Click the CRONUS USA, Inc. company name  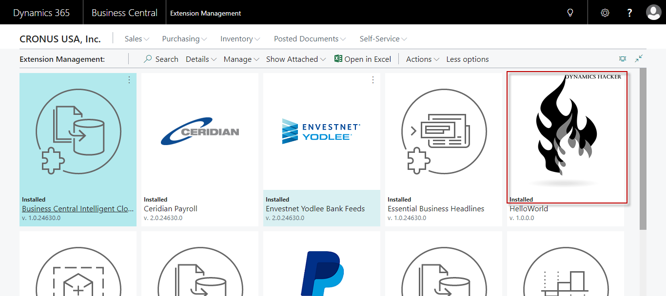60,39
